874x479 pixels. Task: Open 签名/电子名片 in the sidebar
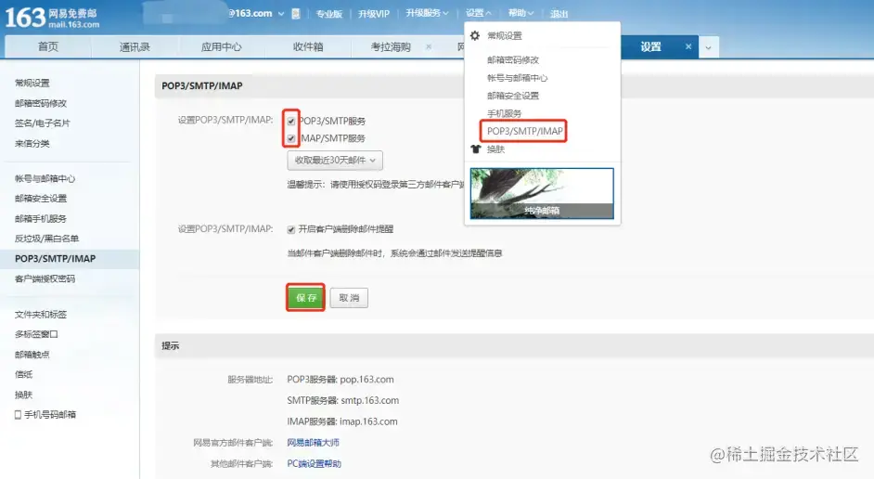[x=43, y=123]
